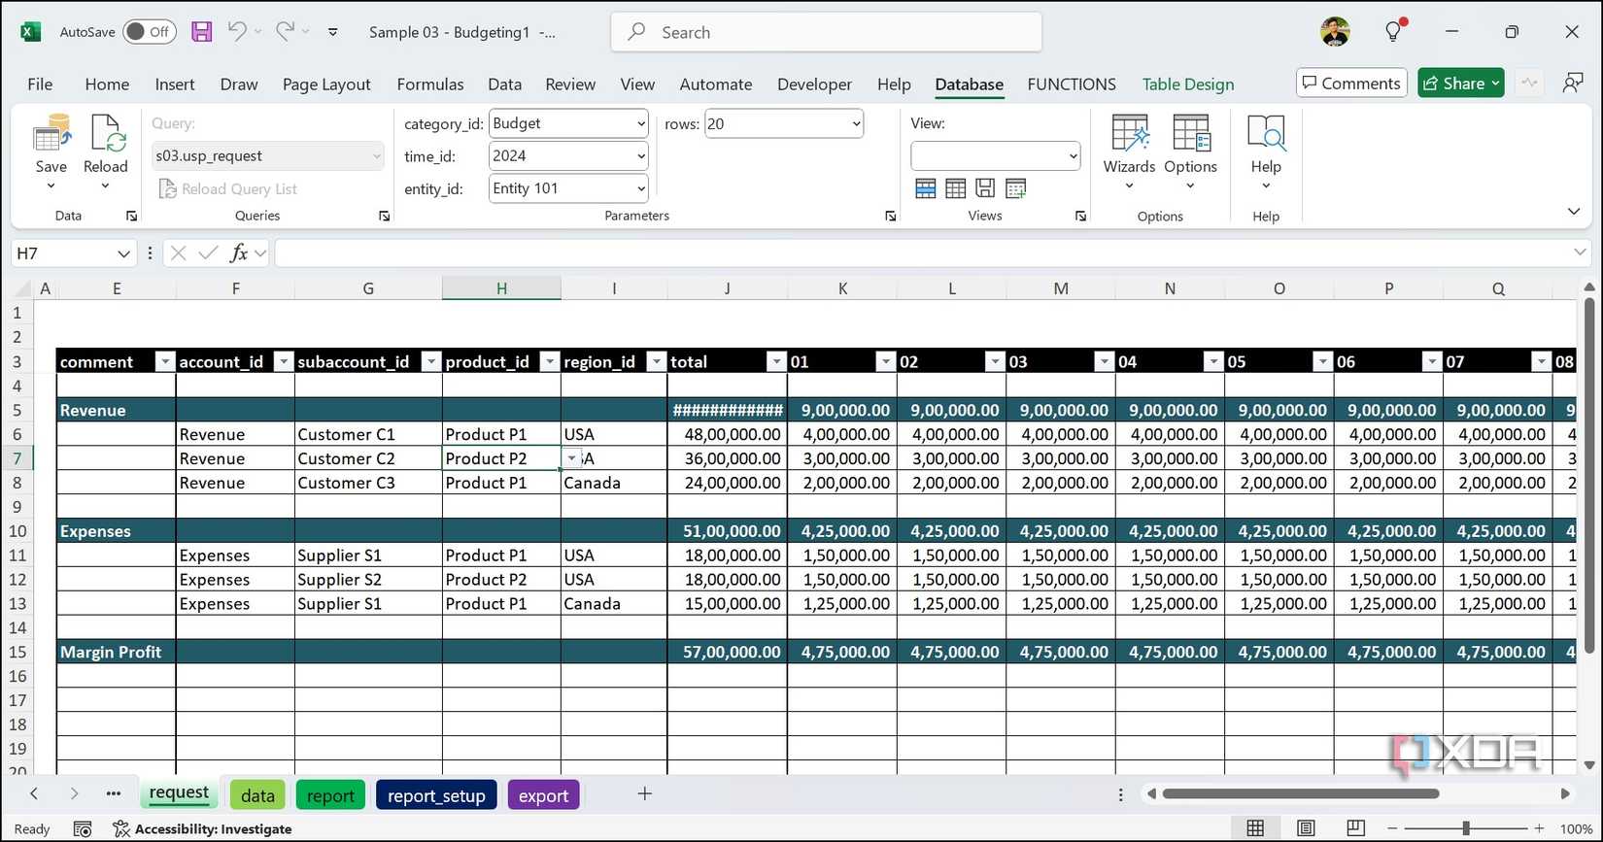Click the first table view icon under View
This screenshot has height=842, width=1603.
point(926,188)
